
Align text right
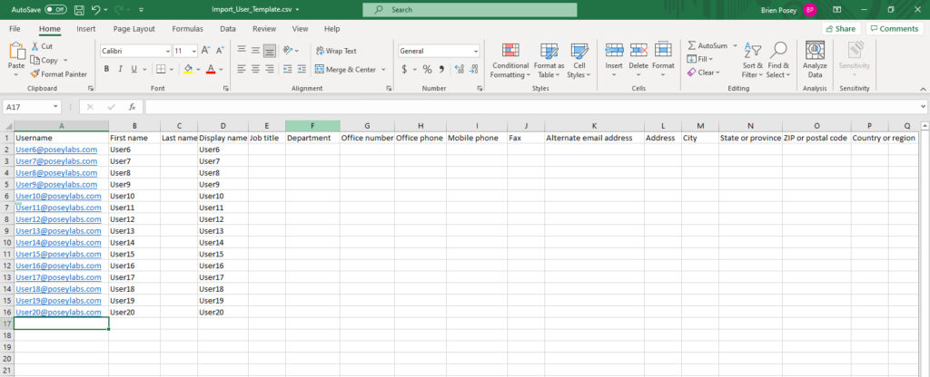tap(269, 69)
